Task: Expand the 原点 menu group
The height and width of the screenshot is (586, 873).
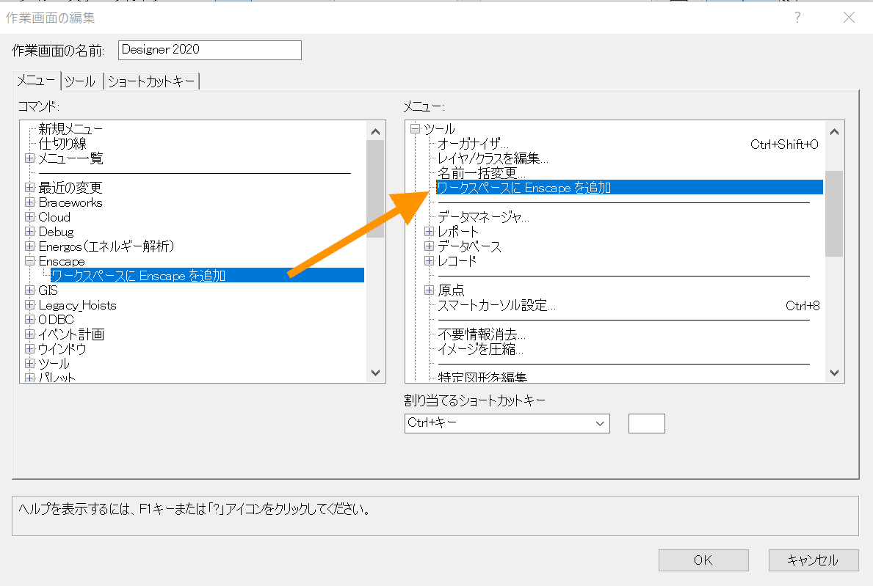Action: pos(428,290)
